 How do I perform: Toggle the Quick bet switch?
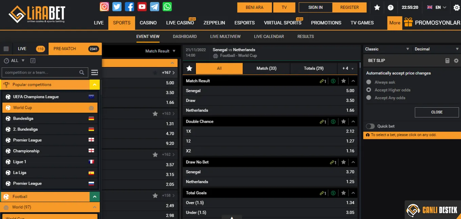pos(370,126)
